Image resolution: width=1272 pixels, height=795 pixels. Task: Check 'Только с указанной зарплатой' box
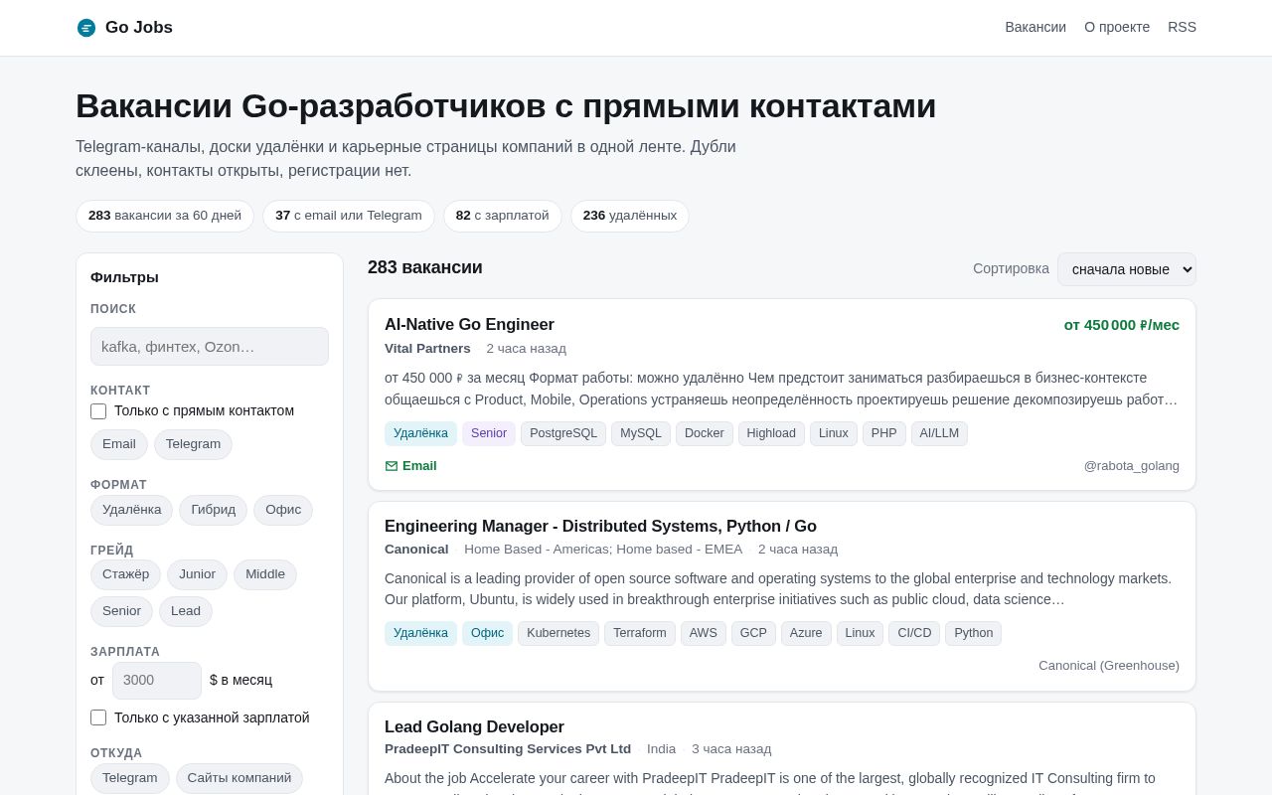[98, 717]
